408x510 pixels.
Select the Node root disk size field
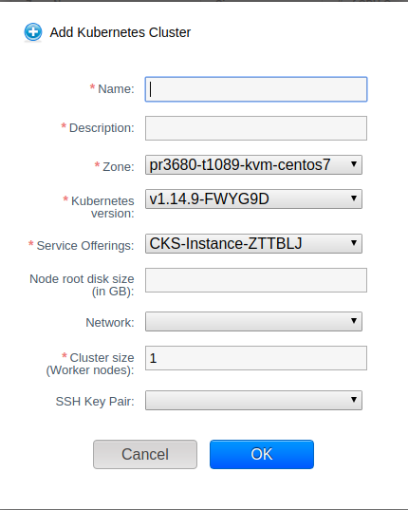pyautogui.click(x=256, y=280)
